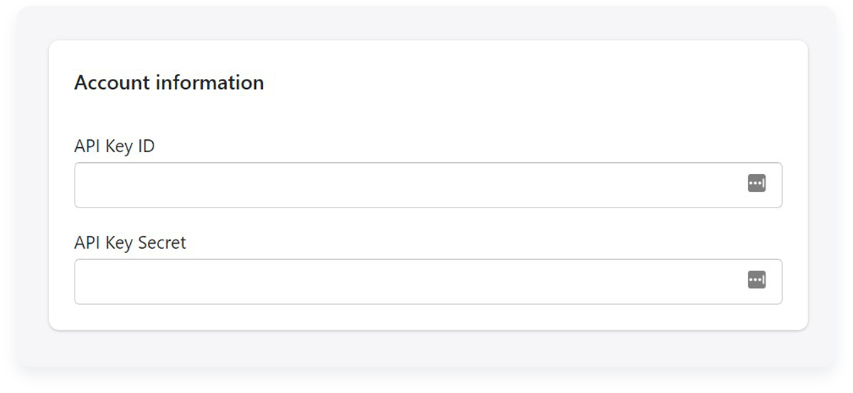Click the password manager icon in API Key ID field

[x=756, y=183]
